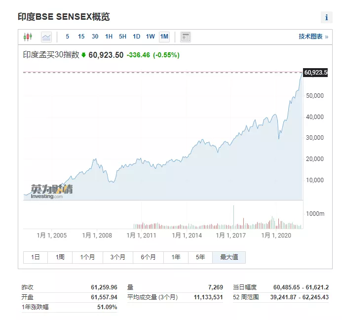Select the 1M monthly interval
This screenshot has height=320, width=342.
pos(164,37)
